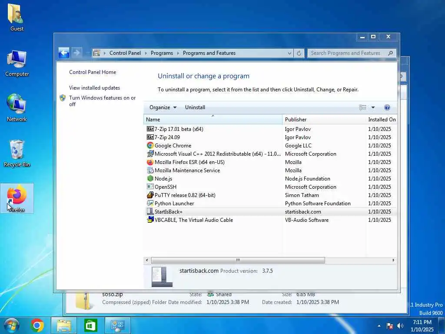
Task: Expand breadcrumb arrow after Programs
Action: click(x=178, y=53)
